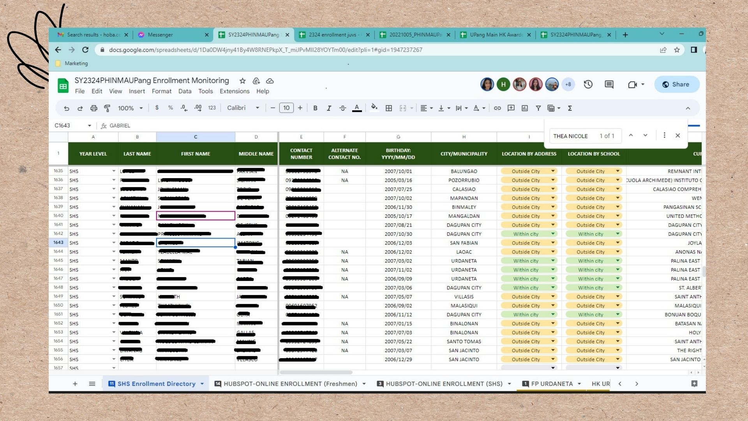Screen dimensions: 748x421
Task: Open the Extensions menu
Action: (235, 91)
